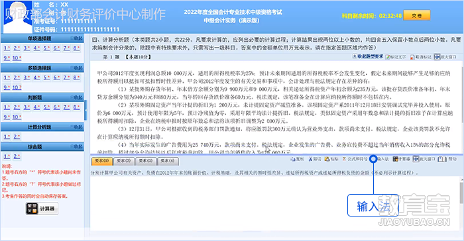The width and height of the screenshot is (464, 241).
Task: Click 放大窗口 in the answer toolbar
Action: tap(424, 159)
